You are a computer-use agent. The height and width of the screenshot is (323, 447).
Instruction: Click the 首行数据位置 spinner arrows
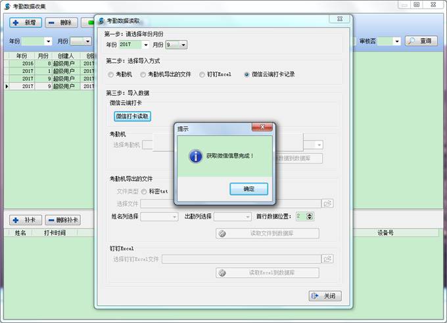click(310, 216)
